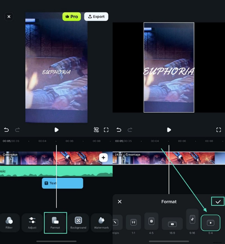Viewport: 225px width, 244px height.
Task: Confirm the format choice with the checkmark
Action: coord(218,201)
